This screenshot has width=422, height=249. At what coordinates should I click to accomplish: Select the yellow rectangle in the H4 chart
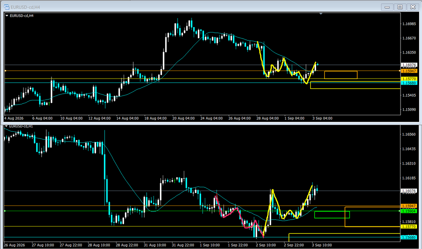[355, 85]
